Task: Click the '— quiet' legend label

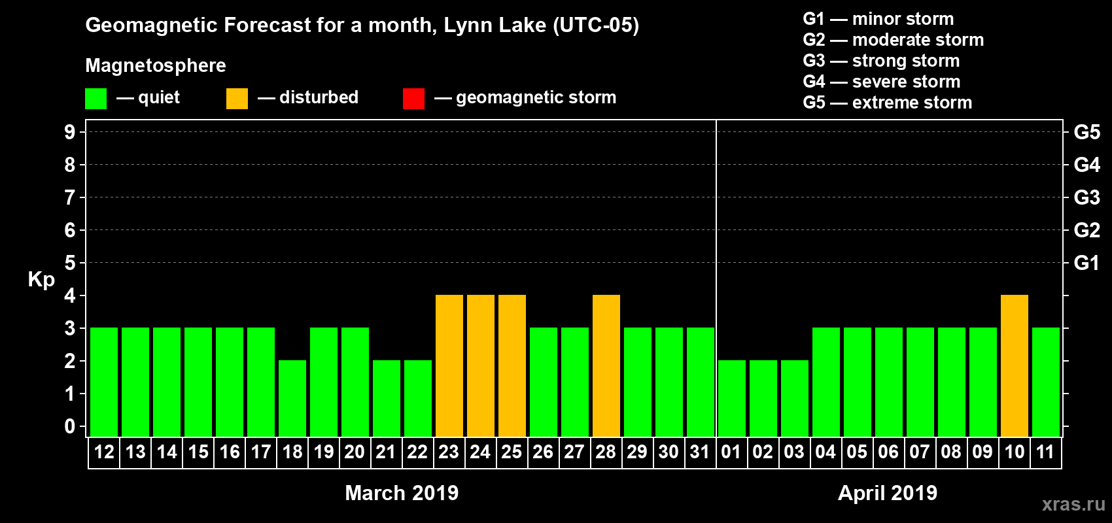Action: point(148,98)
